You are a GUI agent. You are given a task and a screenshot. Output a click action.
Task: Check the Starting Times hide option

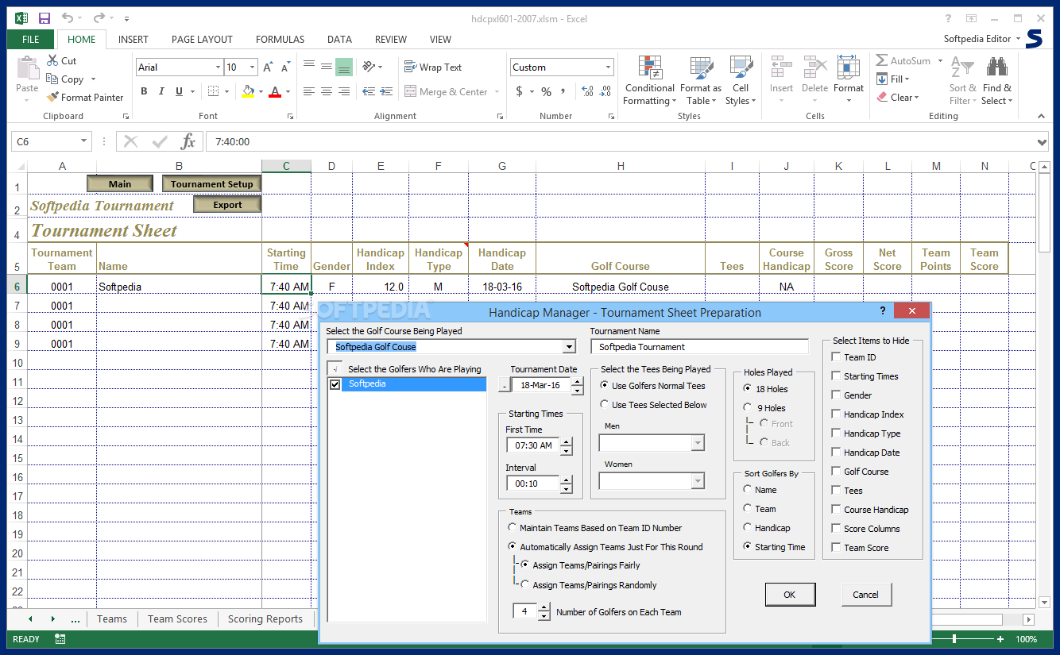click(836, 376)
